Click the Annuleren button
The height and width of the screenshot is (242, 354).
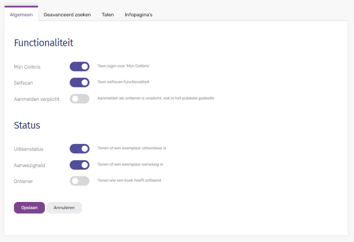(64, 208)
